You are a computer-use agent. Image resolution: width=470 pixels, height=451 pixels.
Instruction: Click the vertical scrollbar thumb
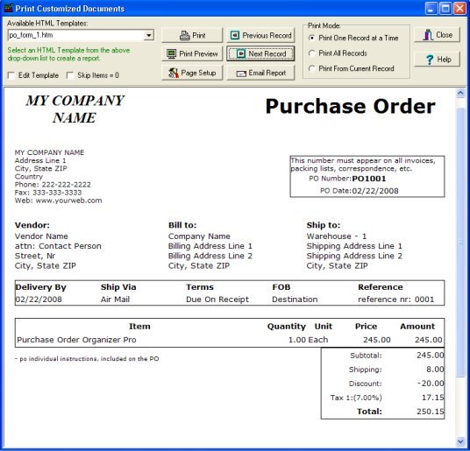click(460, 243)
